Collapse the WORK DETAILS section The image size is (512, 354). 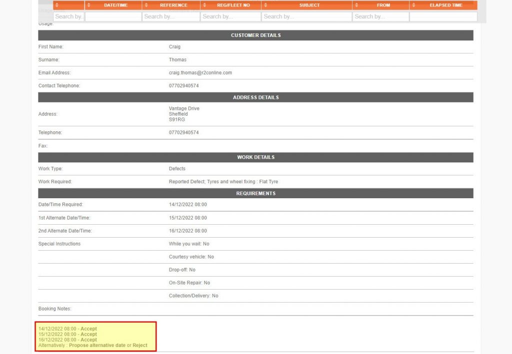255,157
